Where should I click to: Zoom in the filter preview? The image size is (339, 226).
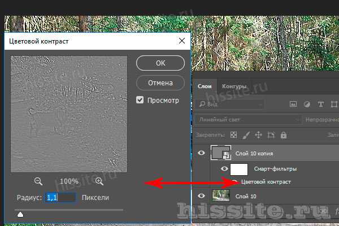click(99, 181)
